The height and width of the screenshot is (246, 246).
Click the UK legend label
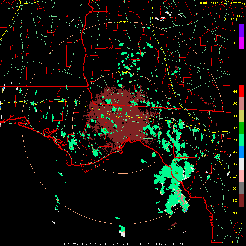click(x=235, y=43)
